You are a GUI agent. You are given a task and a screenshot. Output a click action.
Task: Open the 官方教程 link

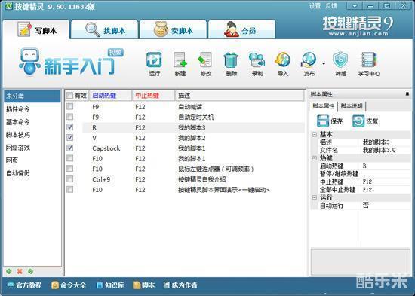tap(24, 285)
